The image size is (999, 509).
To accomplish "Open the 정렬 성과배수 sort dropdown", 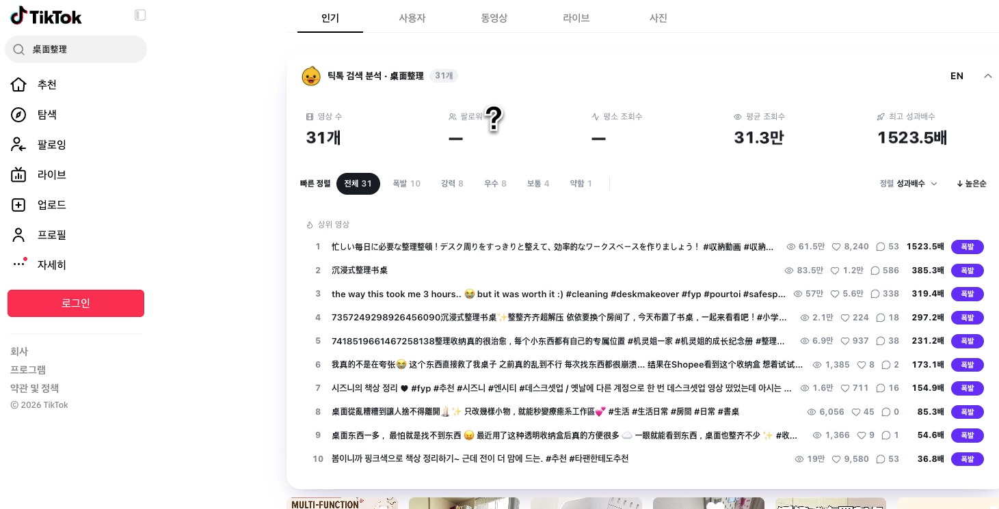I will [x=908, y=184].
